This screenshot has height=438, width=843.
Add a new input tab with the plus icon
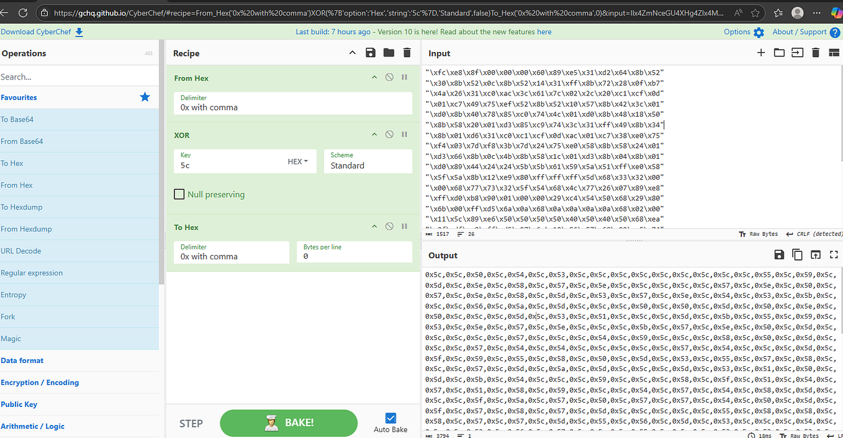click(x=760, y=53)
